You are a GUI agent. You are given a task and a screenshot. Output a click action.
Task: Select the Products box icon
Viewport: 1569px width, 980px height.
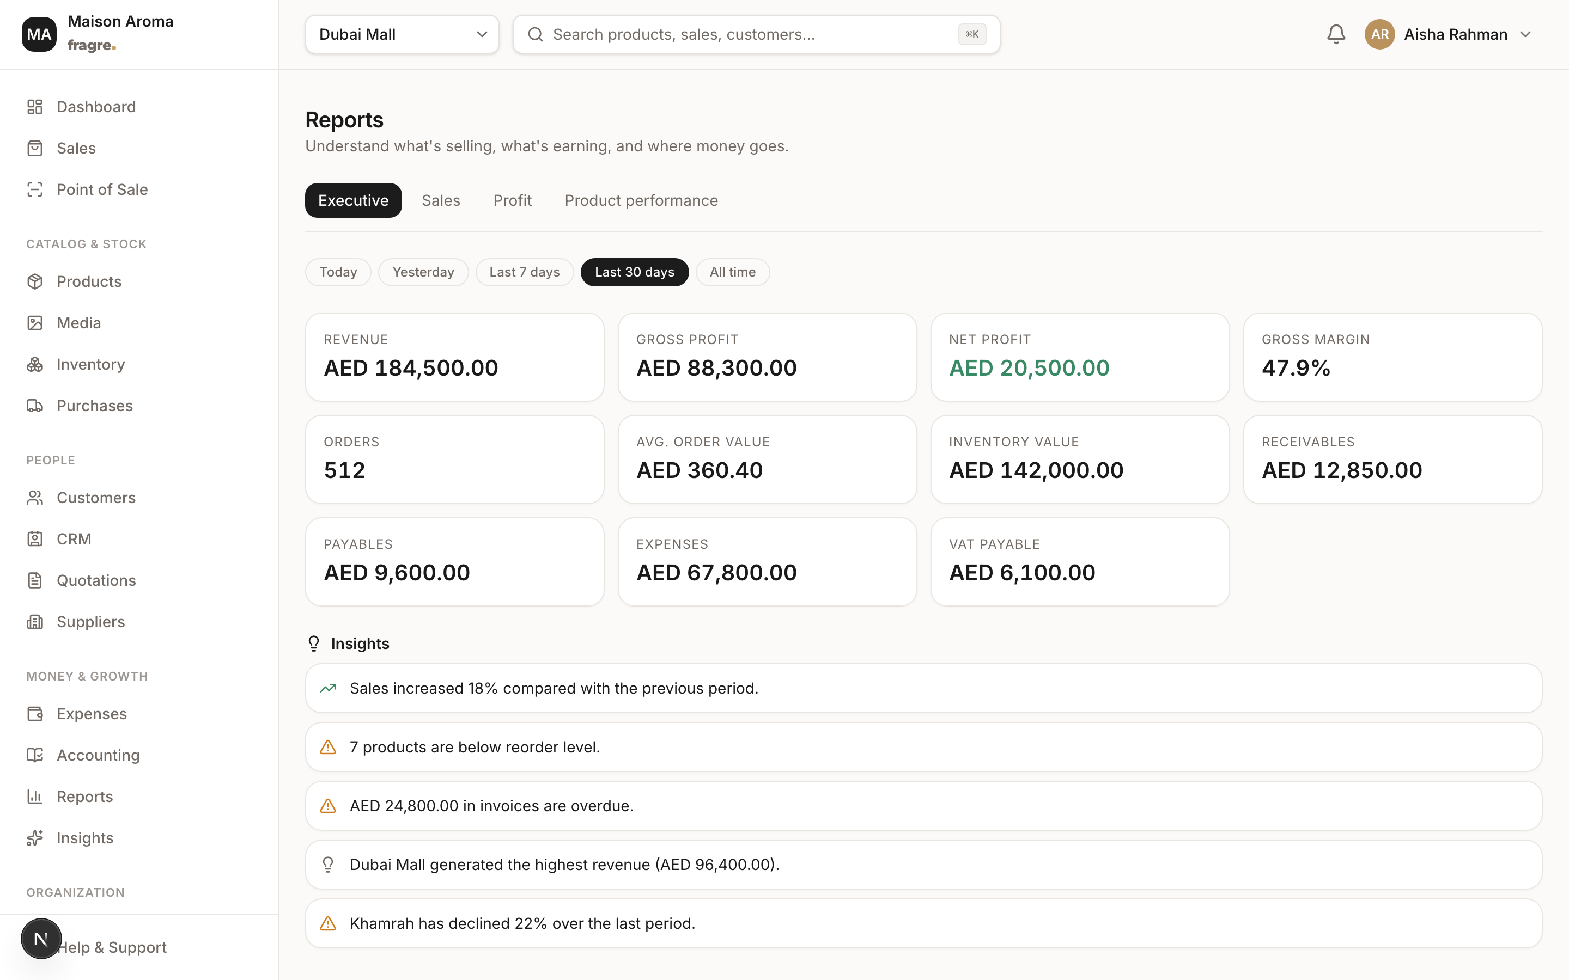[35, 281]
